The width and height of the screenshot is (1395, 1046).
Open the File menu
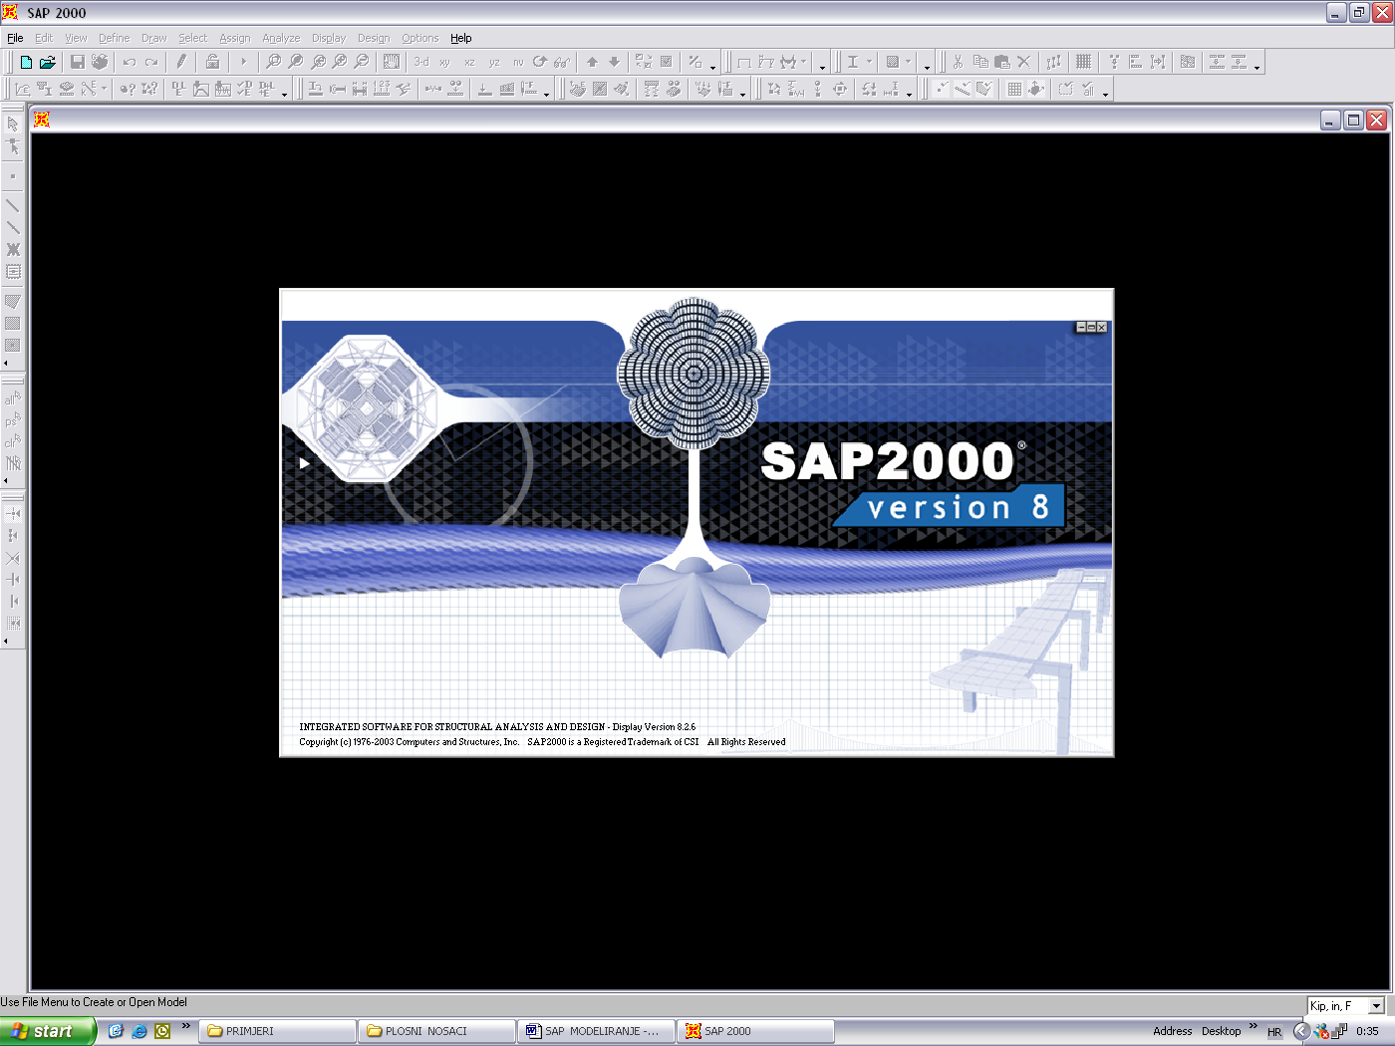[x=15, y=38]
